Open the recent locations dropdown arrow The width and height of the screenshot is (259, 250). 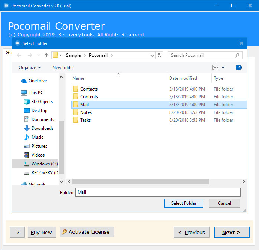click(39, 55)
